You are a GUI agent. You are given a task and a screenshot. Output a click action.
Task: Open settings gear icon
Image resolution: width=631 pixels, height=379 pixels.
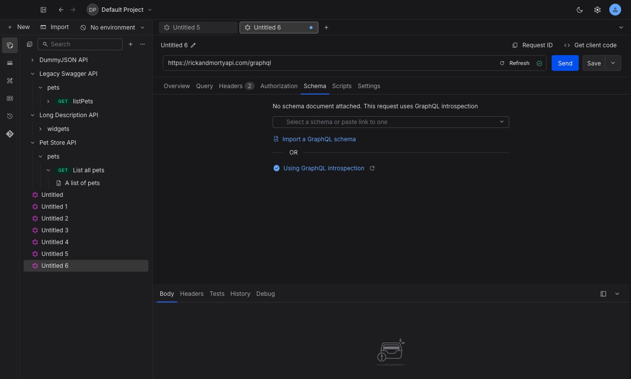[597, 10]
